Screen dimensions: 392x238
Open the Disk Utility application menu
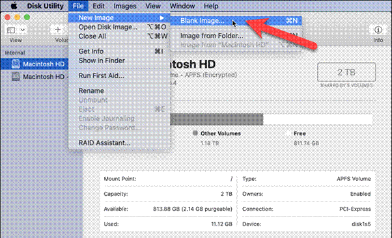[45, 6]
